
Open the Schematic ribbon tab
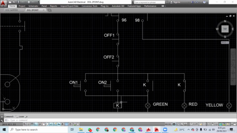[x=33, y=6]
